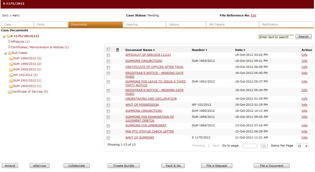Open the Writ of Possession document link
Viewport: 315px width, 172px height.
tap(142, 105)
